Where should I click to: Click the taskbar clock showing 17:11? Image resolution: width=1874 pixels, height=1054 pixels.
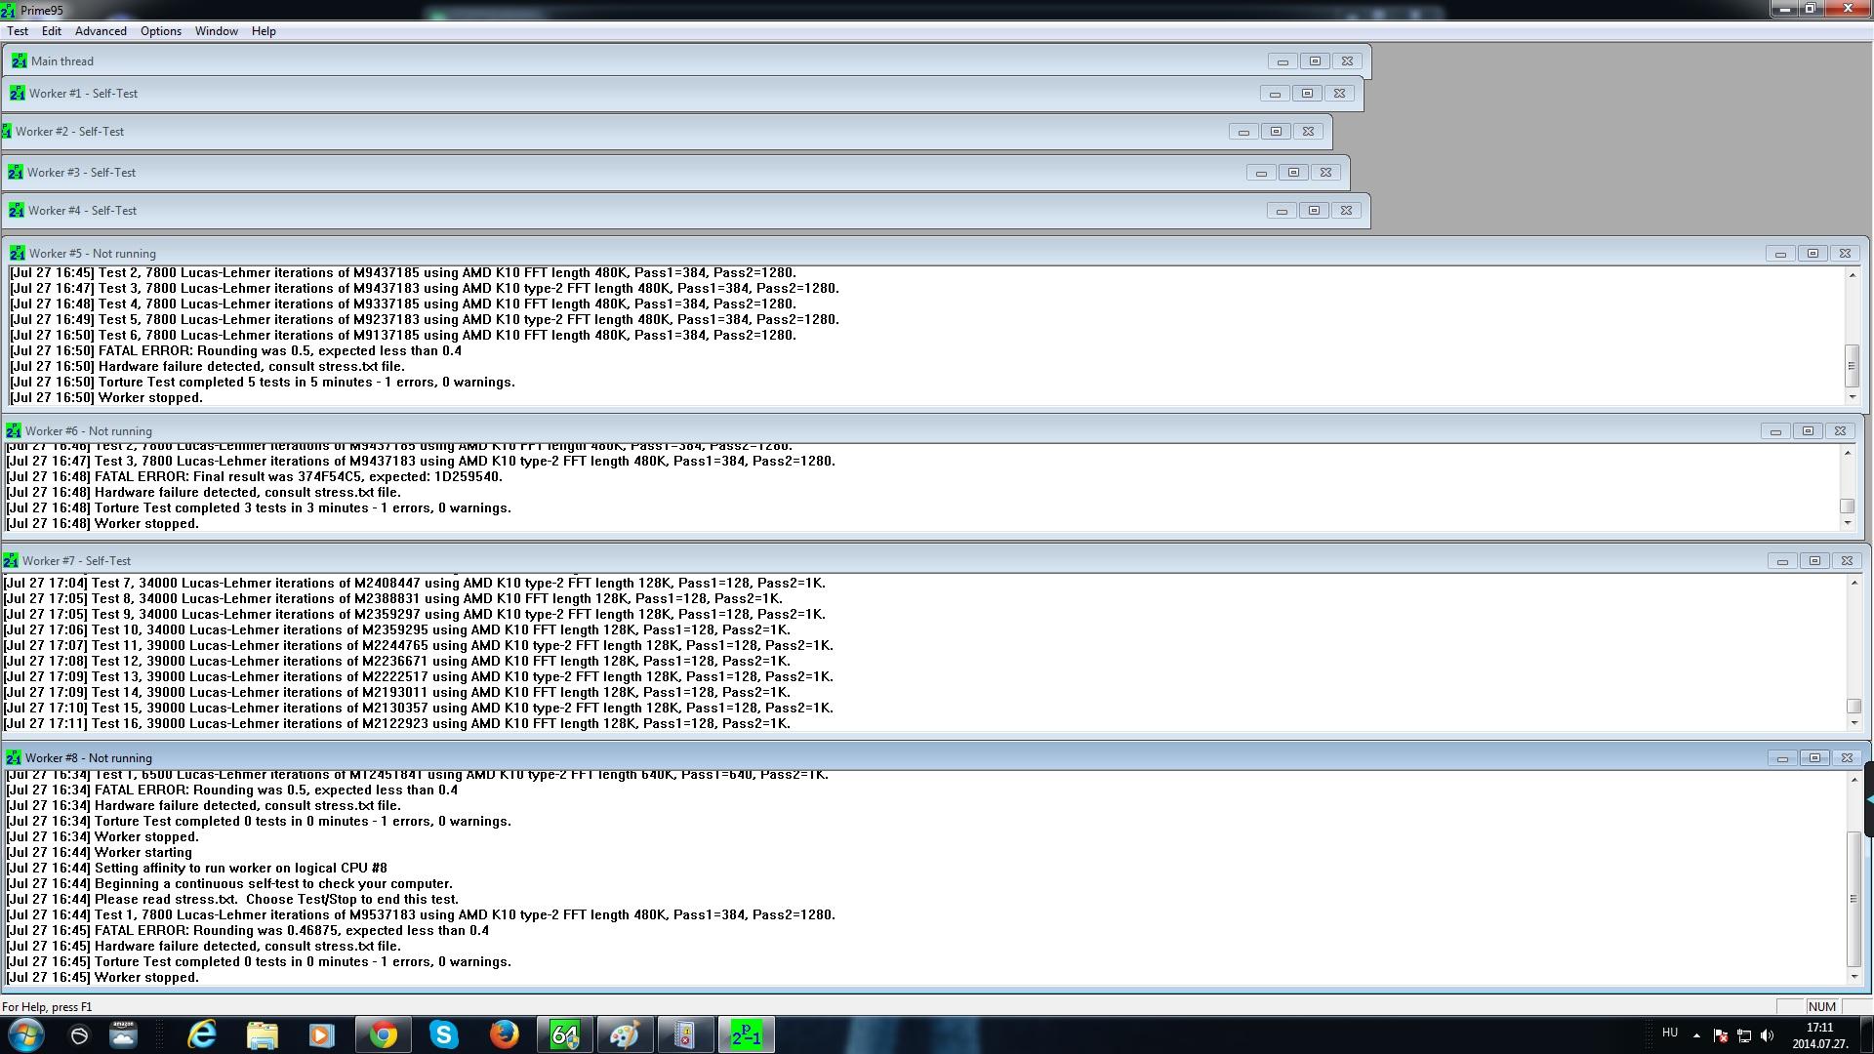(1819, 1028)
